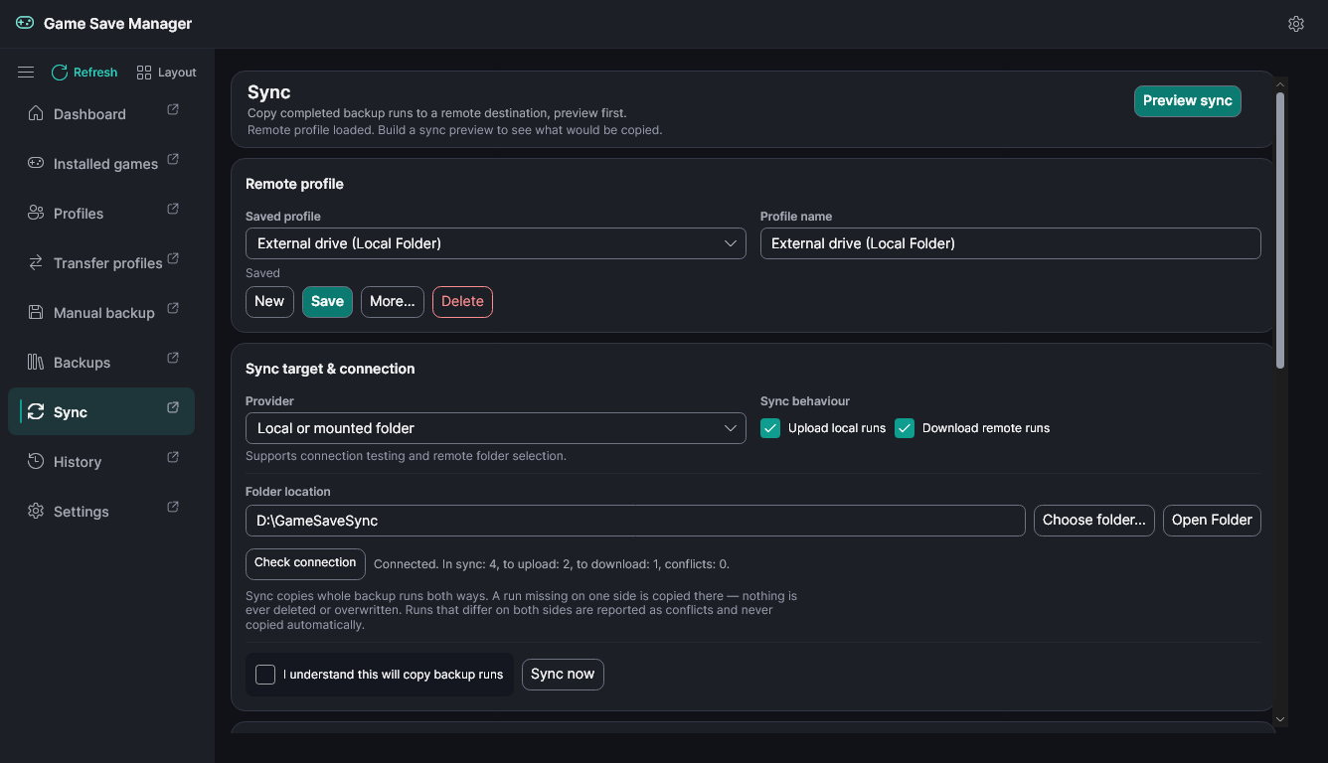The image size is (1328, 763).
Task: Pop out Backups external icon
Action: click(173, 358)
